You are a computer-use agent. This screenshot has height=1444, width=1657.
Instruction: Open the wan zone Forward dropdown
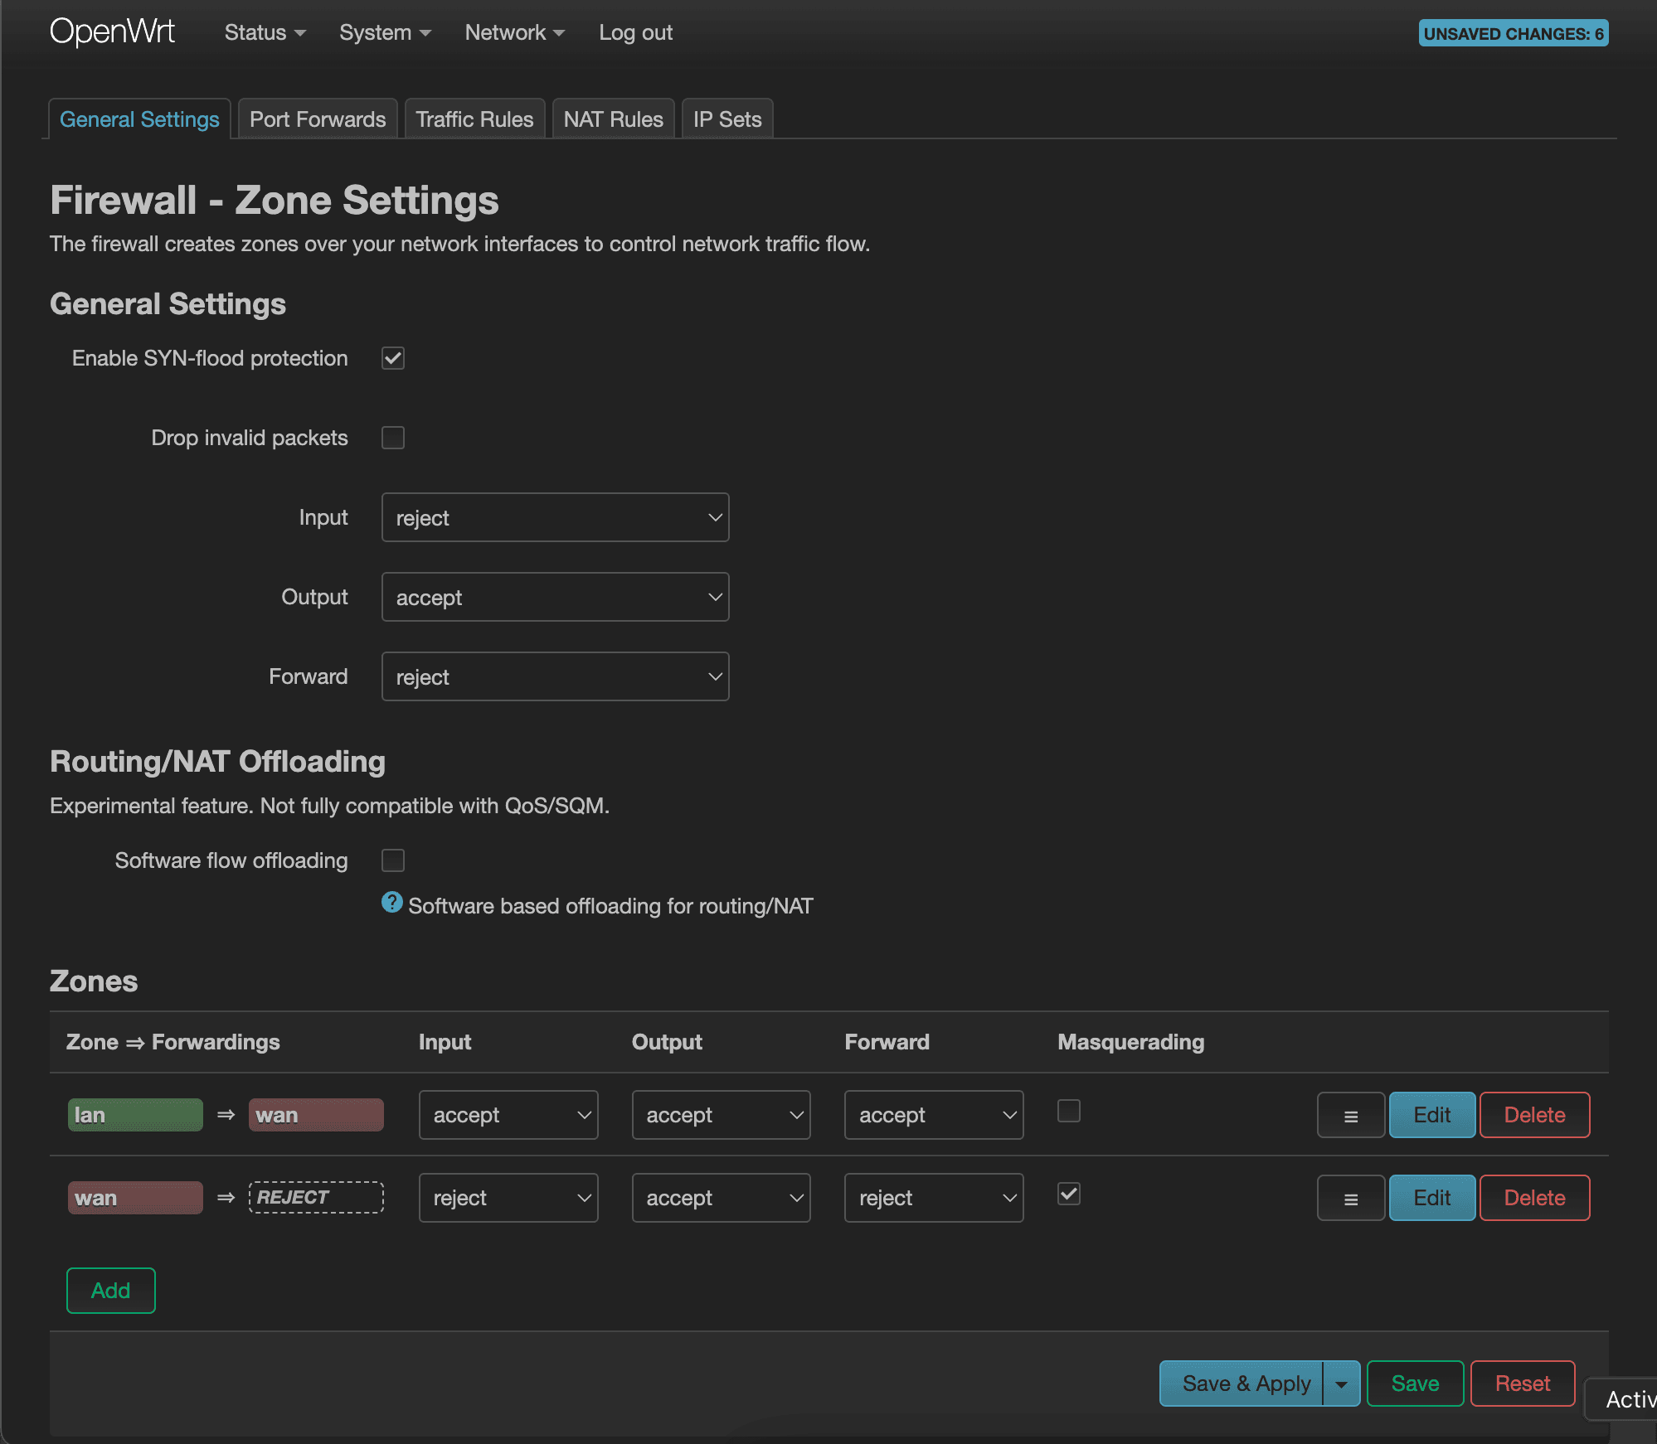click(934, 1198)
